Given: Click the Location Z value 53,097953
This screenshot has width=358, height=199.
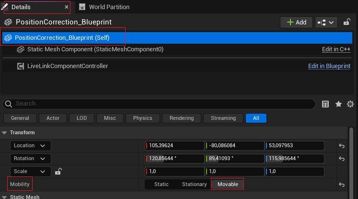Looking at the screenshot, I should [x=294, y=146].
